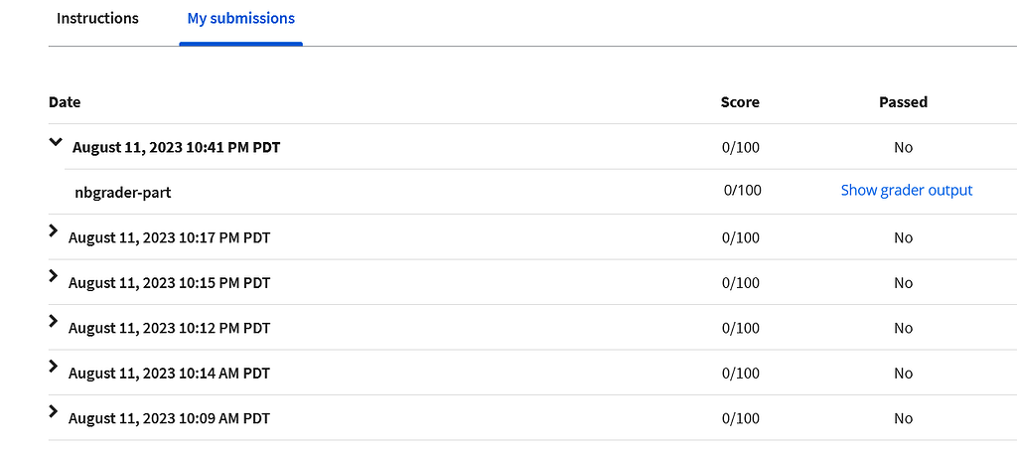Select the My submissions tab
The image size is (1017, 455).
240,19
